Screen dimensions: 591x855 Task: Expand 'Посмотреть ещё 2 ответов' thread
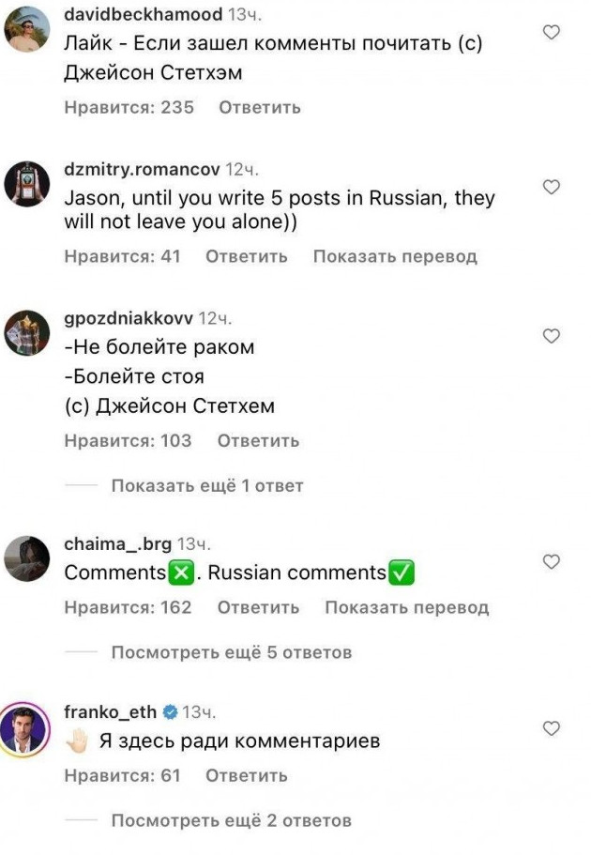[231, 820]
